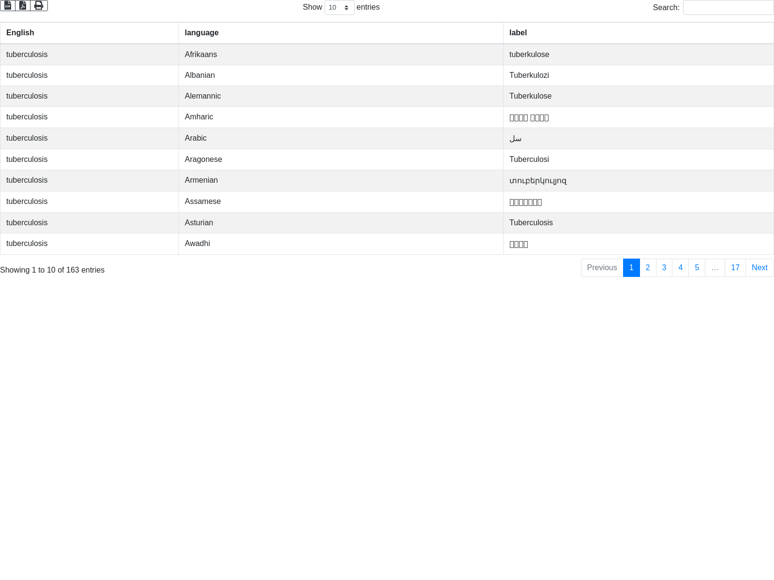Viewport: 774px width, 580px height.
Task: Go to page 2 of results
Action: 648,268
